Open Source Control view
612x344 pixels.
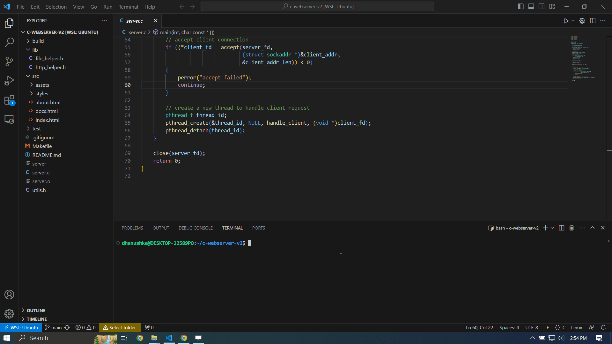click(9, 62)
